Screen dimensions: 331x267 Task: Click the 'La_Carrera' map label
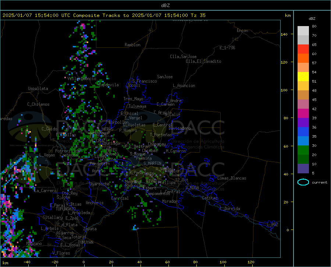click(45, 191)
